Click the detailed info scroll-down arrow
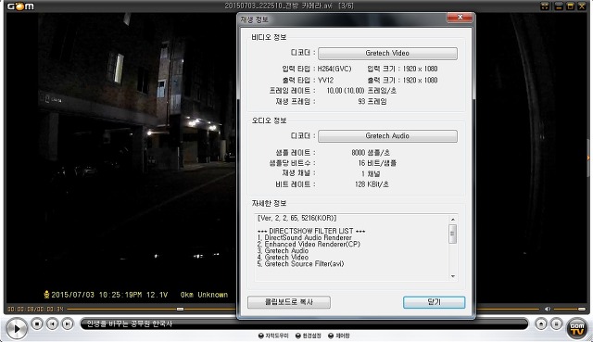The height and width of the screenshot is (342, 593). 453,276
